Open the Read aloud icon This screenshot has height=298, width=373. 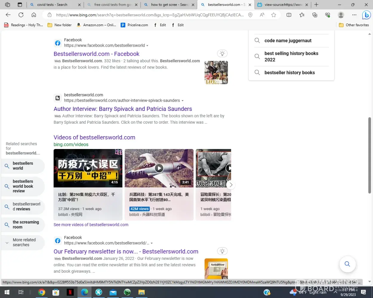pyautogui.click(x=262, y=15)
